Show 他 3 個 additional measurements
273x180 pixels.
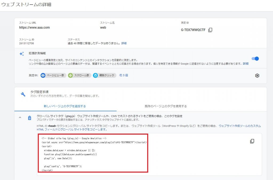click(124, 75)
